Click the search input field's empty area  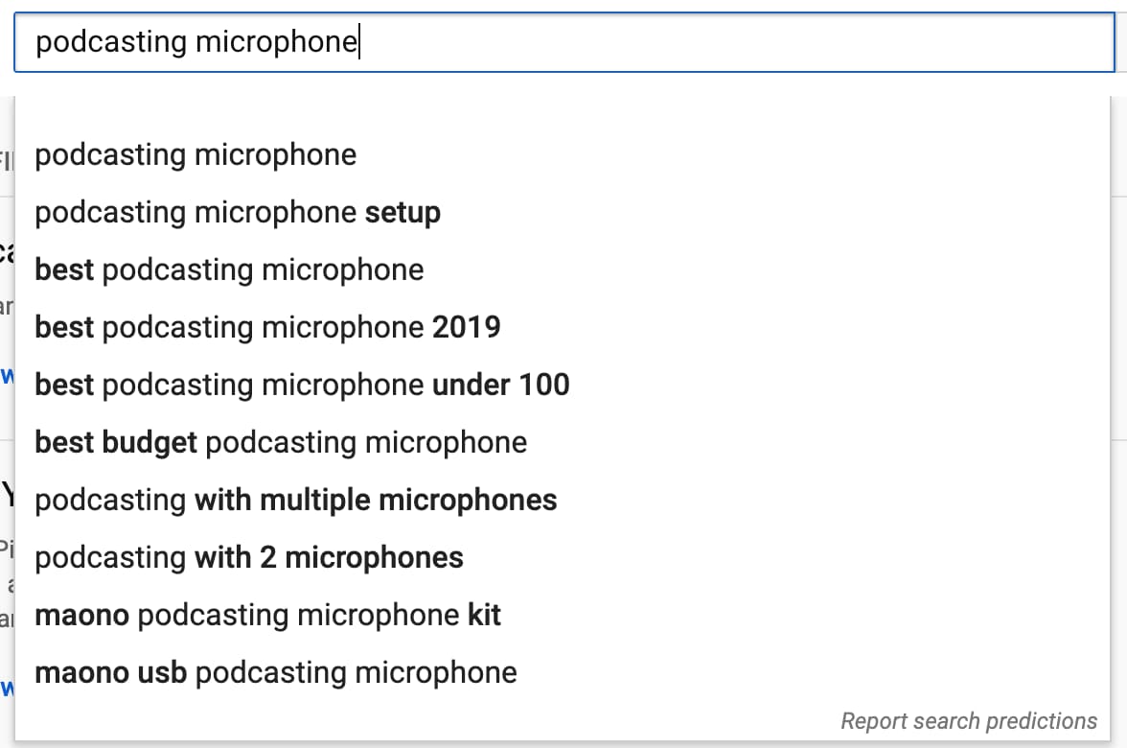coord(728,42)
